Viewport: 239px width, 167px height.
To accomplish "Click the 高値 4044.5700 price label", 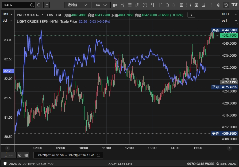I will [x=224, y=30].
